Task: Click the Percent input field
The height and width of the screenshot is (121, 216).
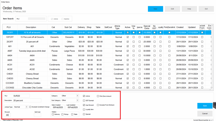Action: [7, 115]
